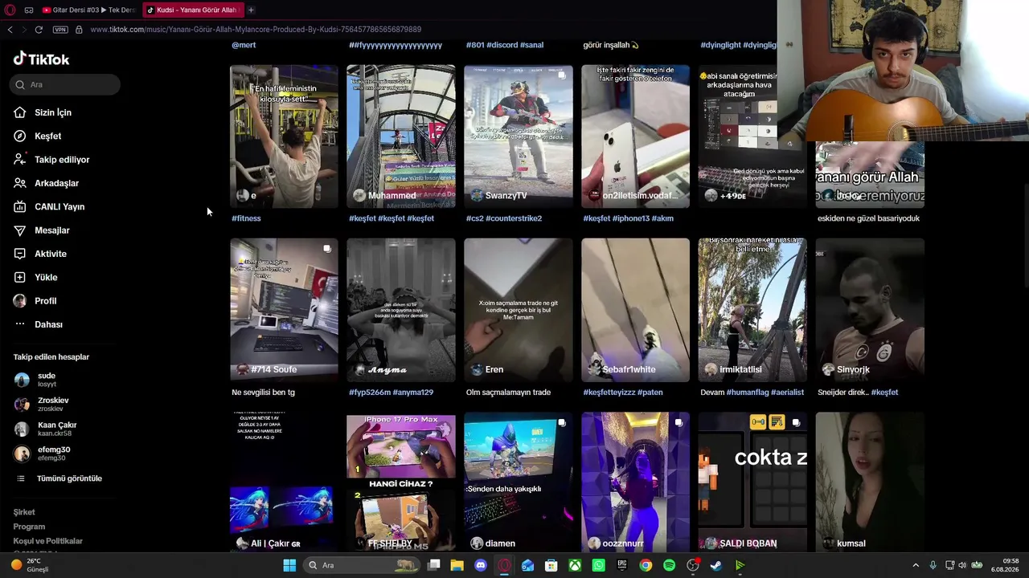The height and width of the screenshot is (578, 1029).
Task: Open the Dahası three-dots icon
Action: coord(20,324)
